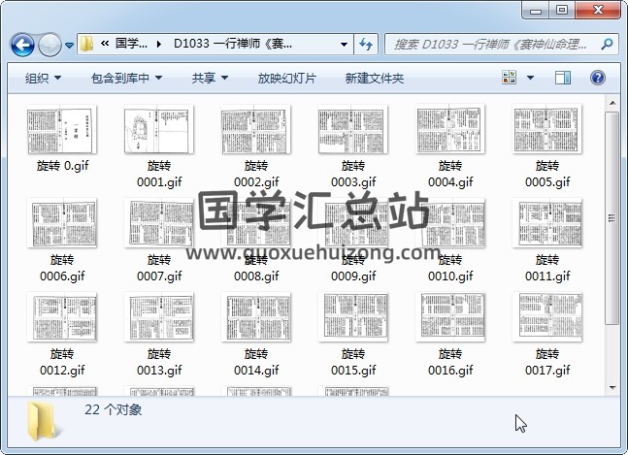Select the 旋转 0003.gif thumbnail

[x=353, y=129]
